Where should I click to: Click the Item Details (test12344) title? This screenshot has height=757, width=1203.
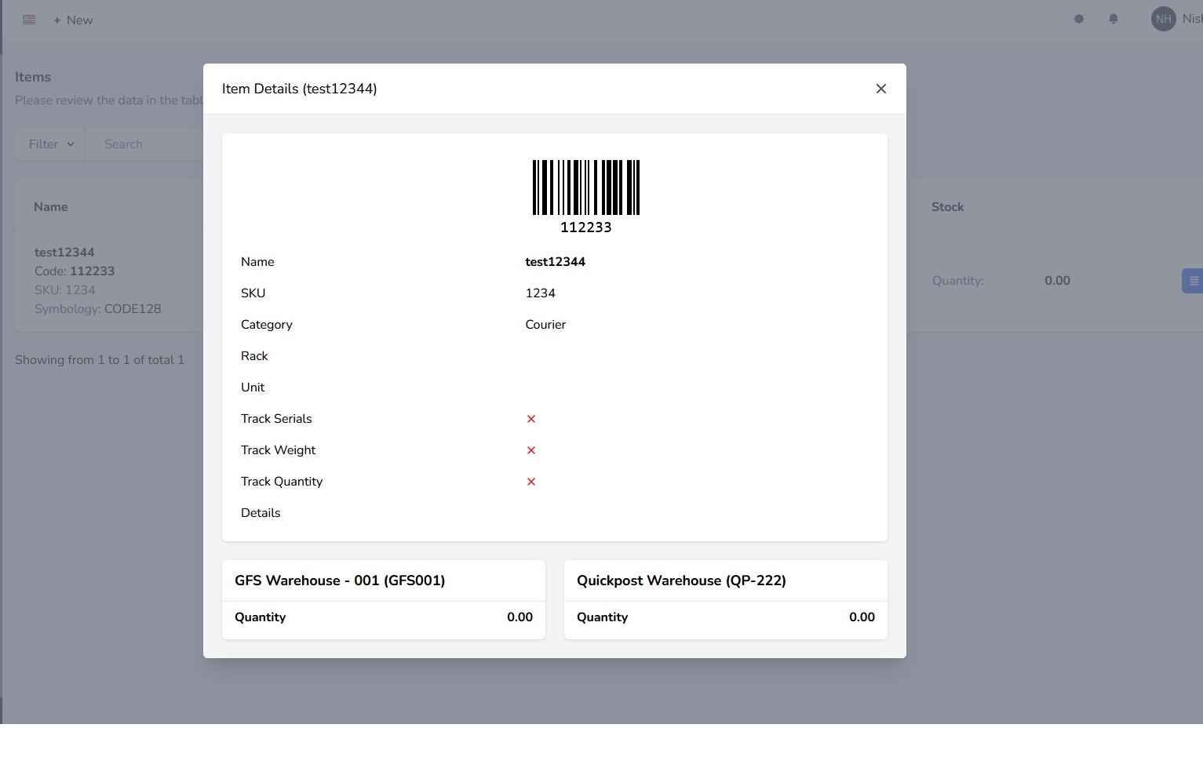300,89
